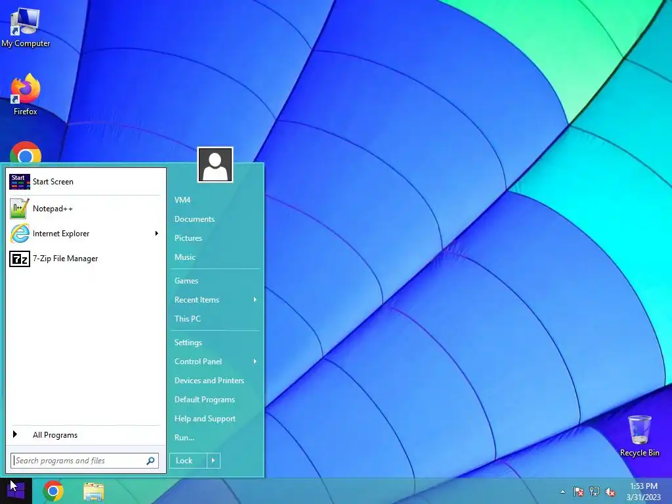Open Games from the start menu
672x504 pixels.
(215, 281)
